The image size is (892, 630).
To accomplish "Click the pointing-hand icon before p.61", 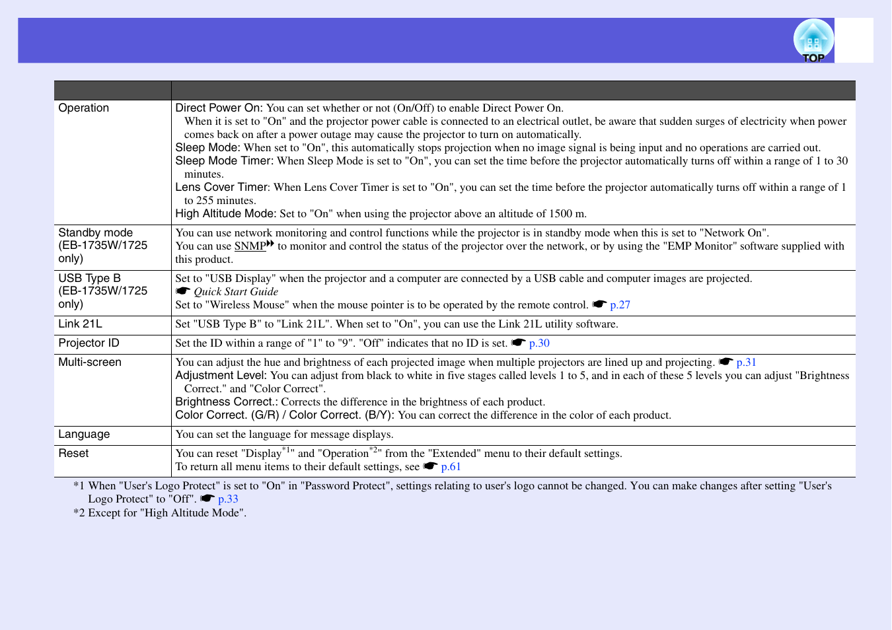I will click(x=431, y=466).
